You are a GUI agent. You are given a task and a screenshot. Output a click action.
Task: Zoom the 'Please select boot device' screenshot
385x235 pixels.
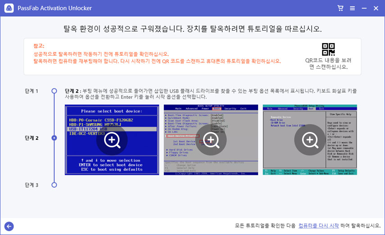112,140
